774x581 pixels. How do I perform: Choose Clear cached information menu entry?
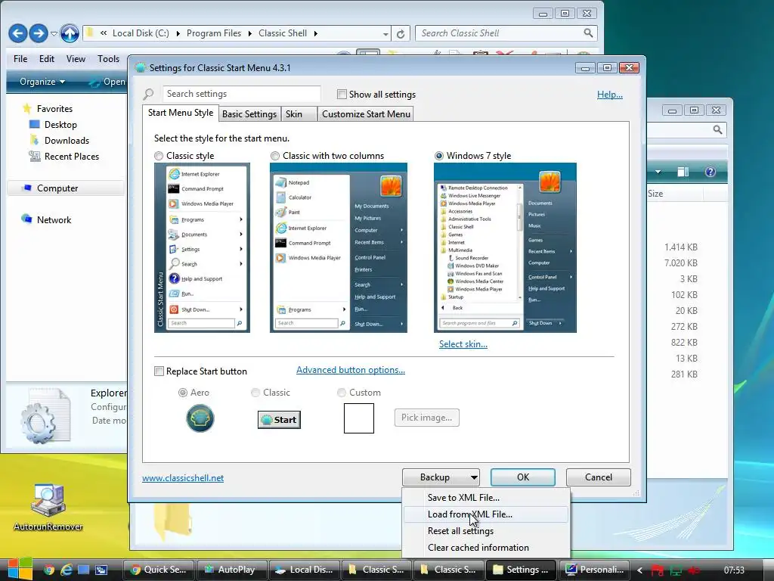[486, 548]
